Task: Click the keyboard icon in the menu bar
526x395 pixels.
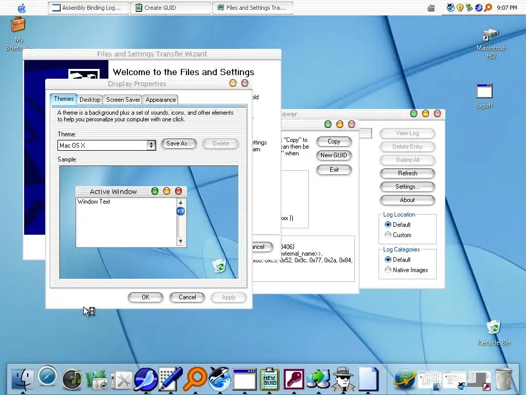Action: [x=431, y=8]
